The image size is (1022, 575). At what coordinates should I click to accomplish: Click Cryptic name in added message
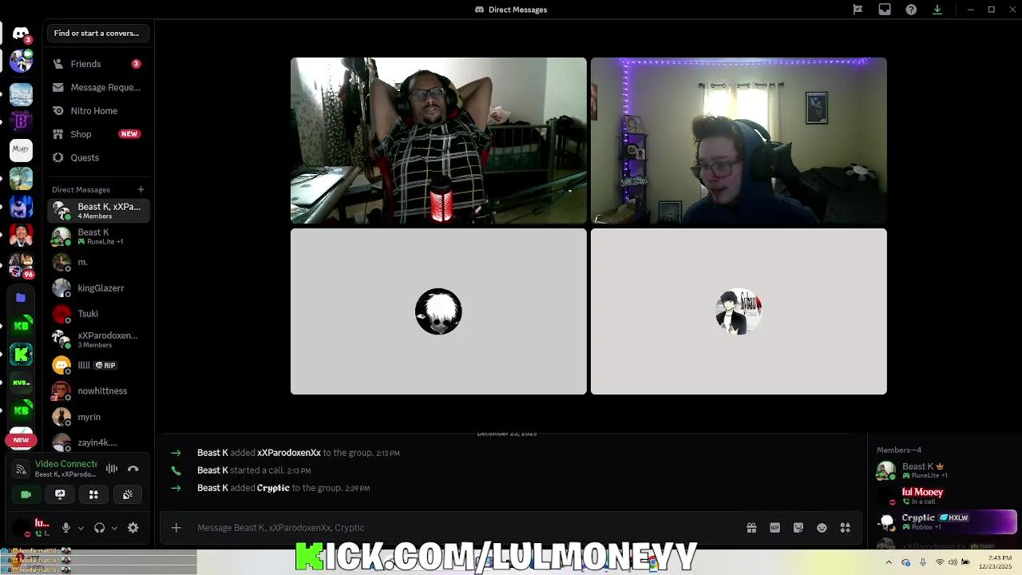(273, 488)
